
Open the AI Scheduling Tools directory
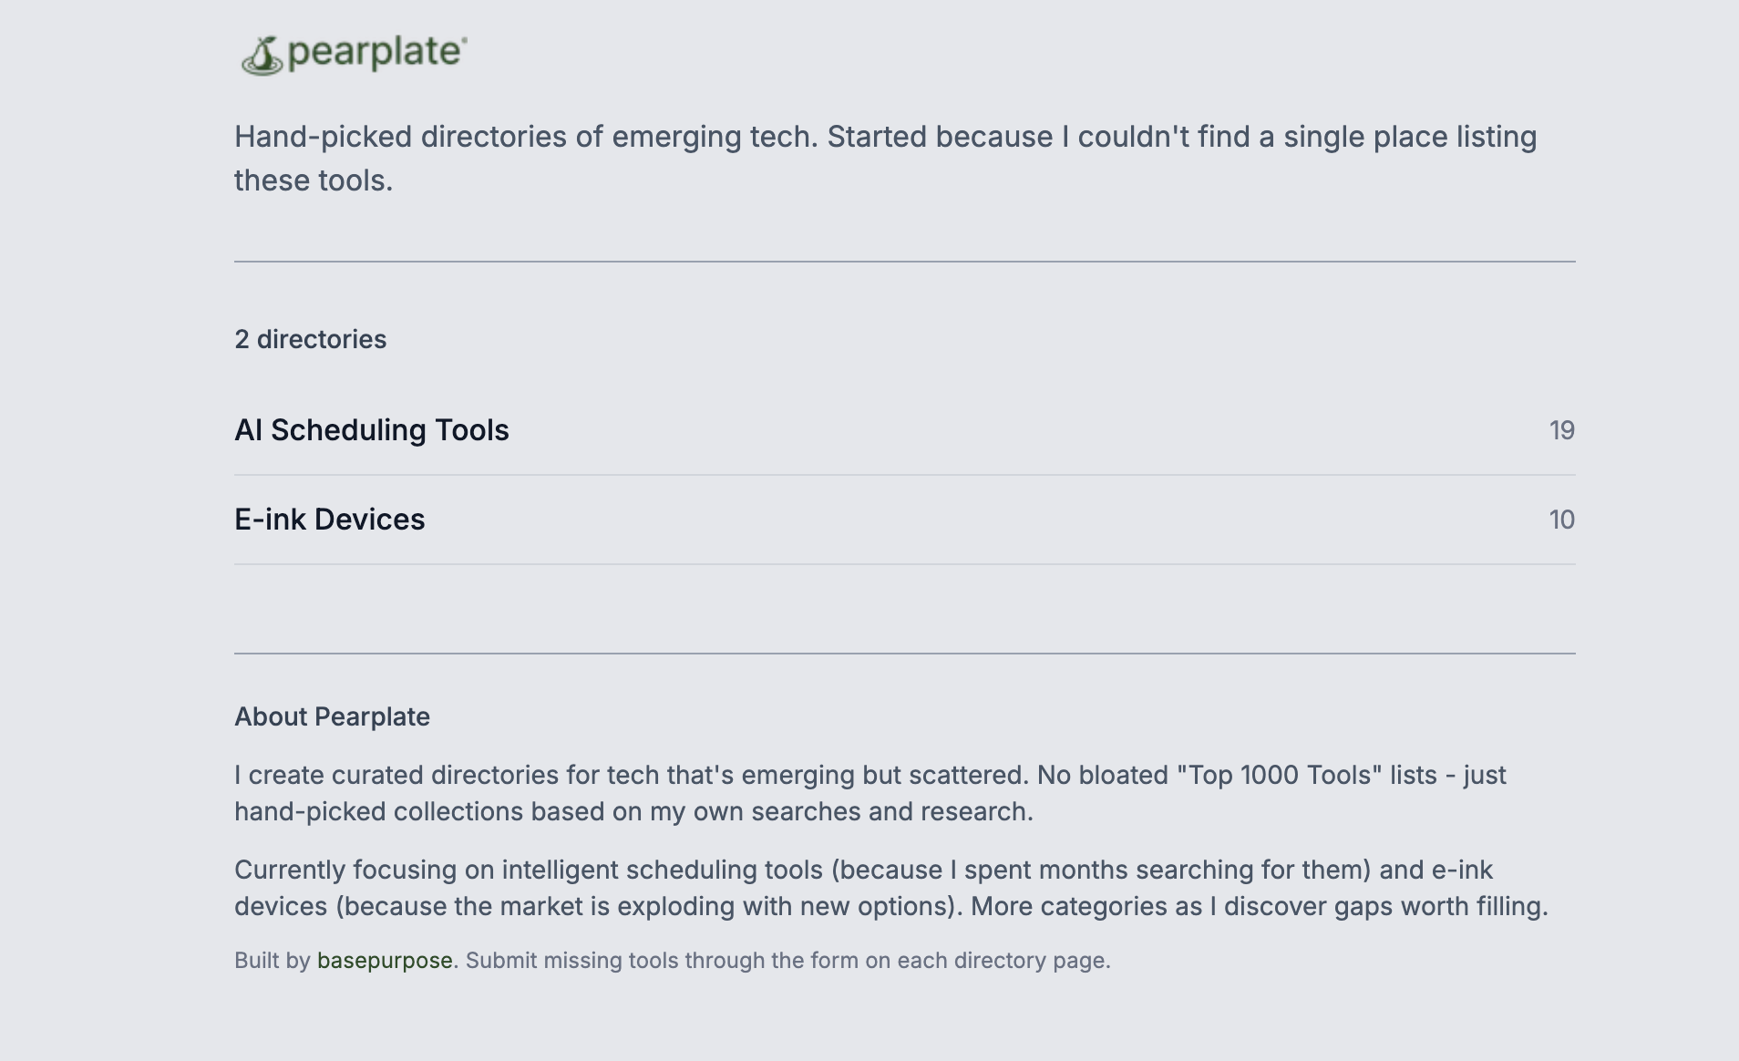(x=371, y=430)
